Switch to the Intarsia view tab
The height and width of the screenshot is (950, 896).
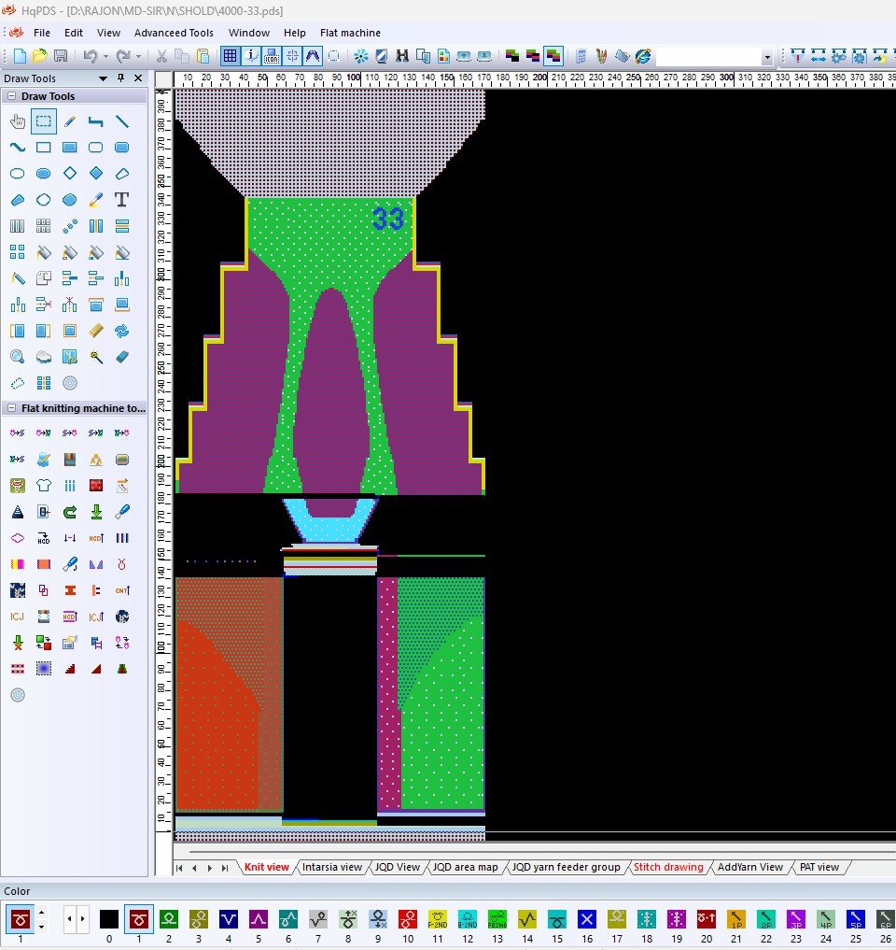click(331, 868)
